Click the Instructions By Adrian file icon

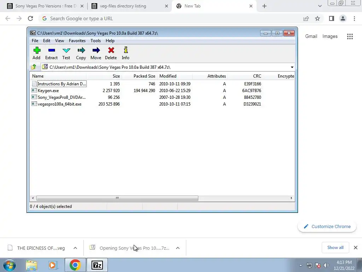click(x=34, y=84)
